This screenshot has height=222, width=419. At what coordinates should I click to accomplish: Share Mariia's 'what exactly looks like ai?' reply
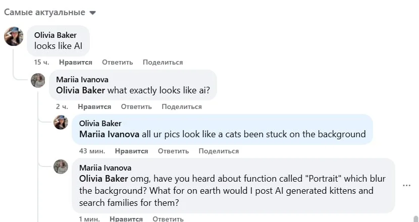[x=181, y=107]
